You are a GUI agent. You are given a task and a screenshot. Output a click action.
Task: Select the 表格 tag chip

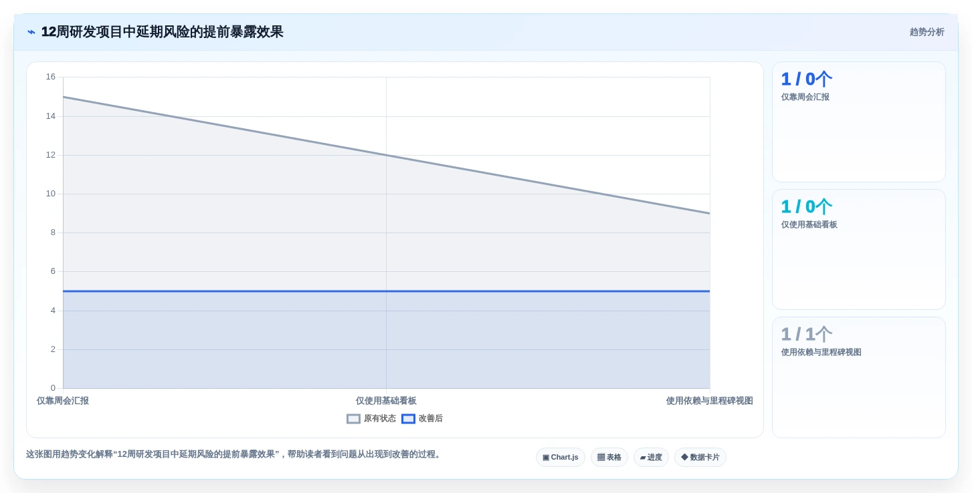pos(609,458)
